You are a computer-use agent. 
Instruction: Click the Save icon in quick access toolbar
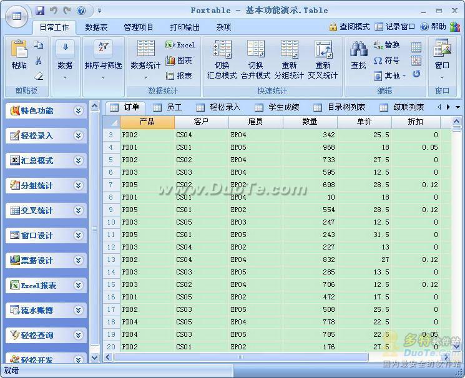point(40,11)
